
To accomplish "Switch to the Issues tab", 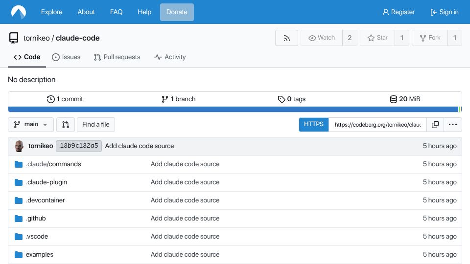I will [66, 57].
